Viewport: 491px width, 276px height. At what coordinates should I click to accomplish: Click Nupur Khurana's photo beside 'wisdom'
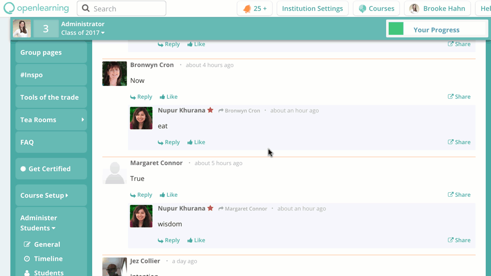[141, 216]
